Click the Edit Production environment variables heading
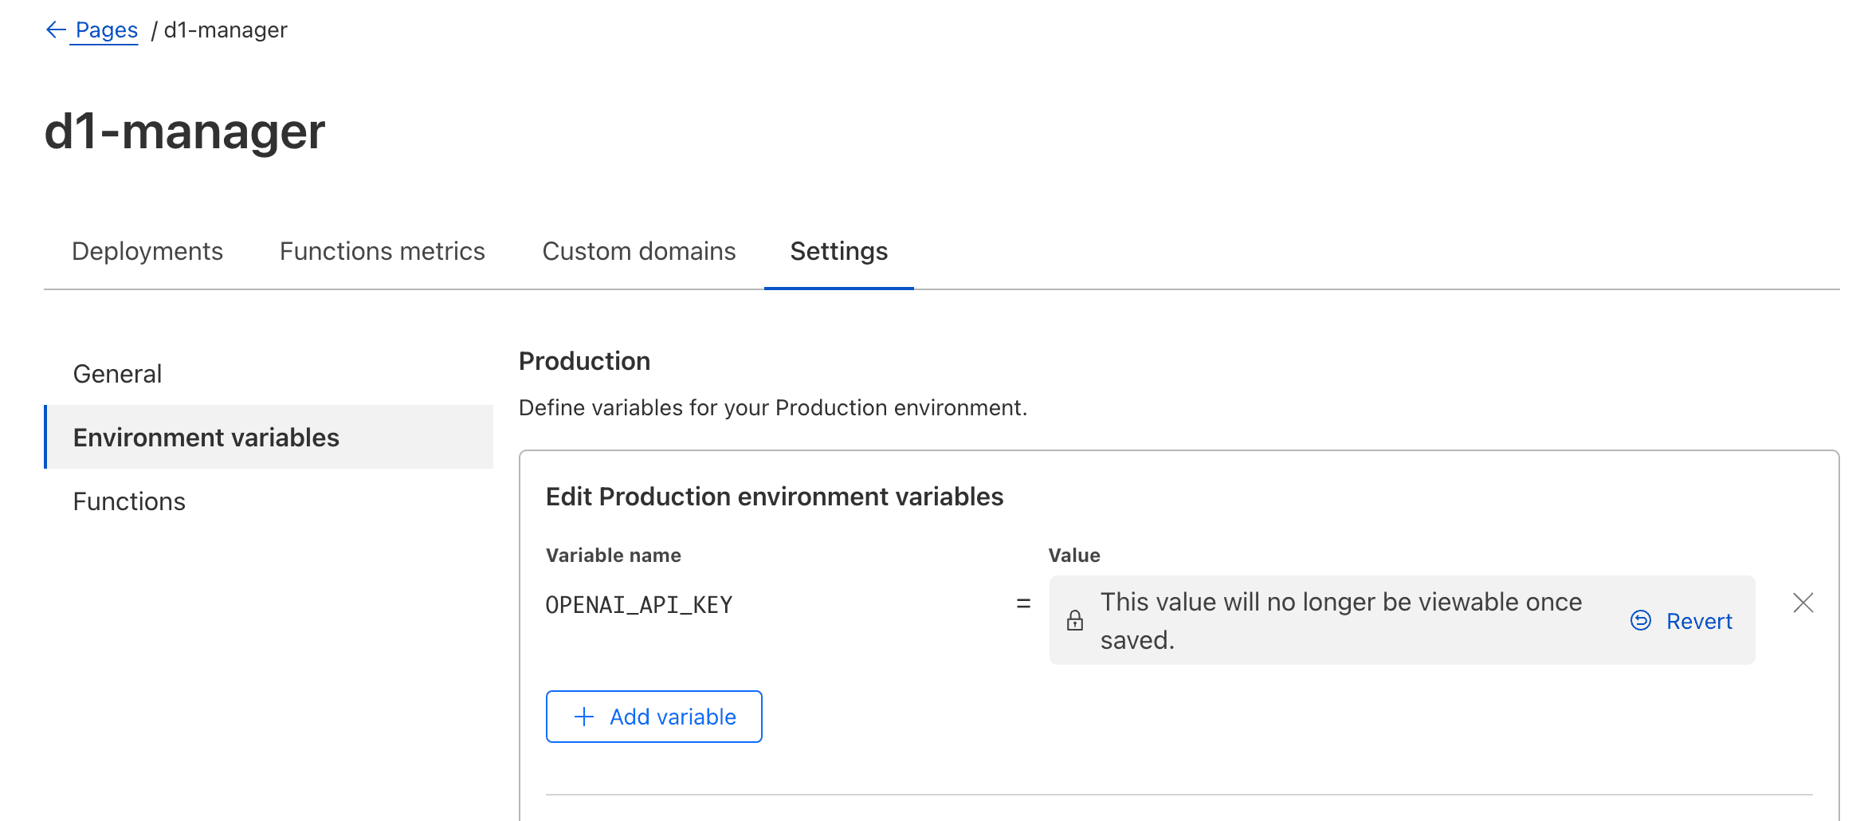This screenshot has width=1860, height=821. pyautogui.click(x=774, y=497)
